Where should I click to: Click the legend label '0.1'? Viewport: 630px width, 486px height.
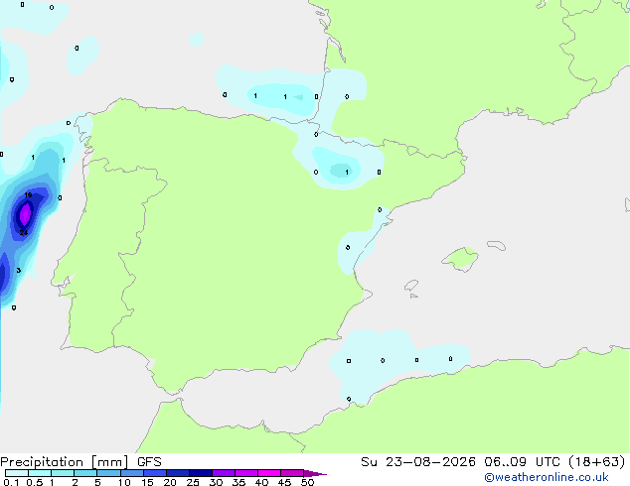11,482
